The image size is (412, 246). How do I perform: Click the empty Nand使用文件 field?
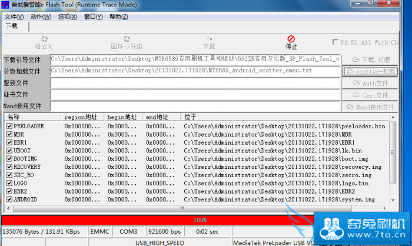tap(195, 106)
